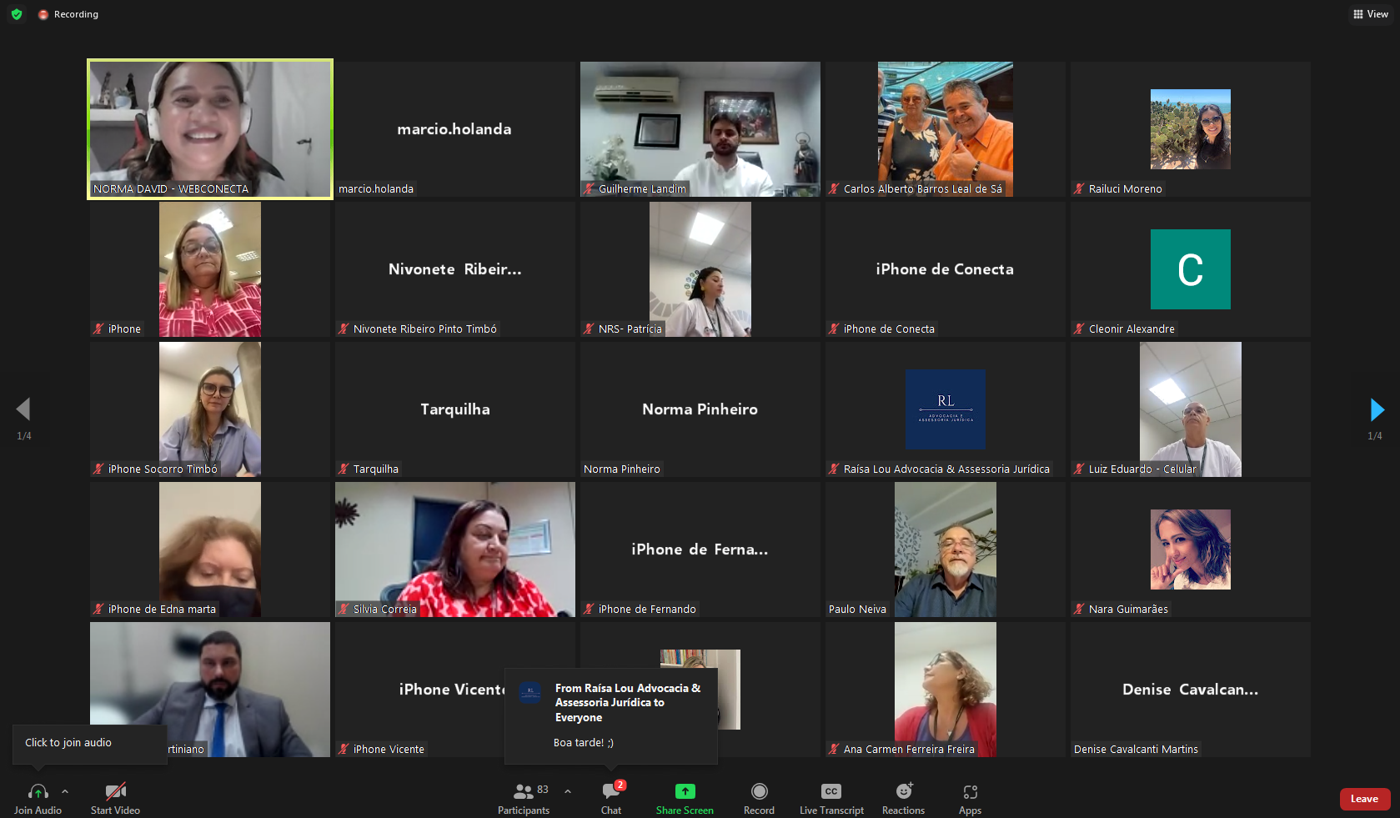Open the Participants panel

(524, 791)
